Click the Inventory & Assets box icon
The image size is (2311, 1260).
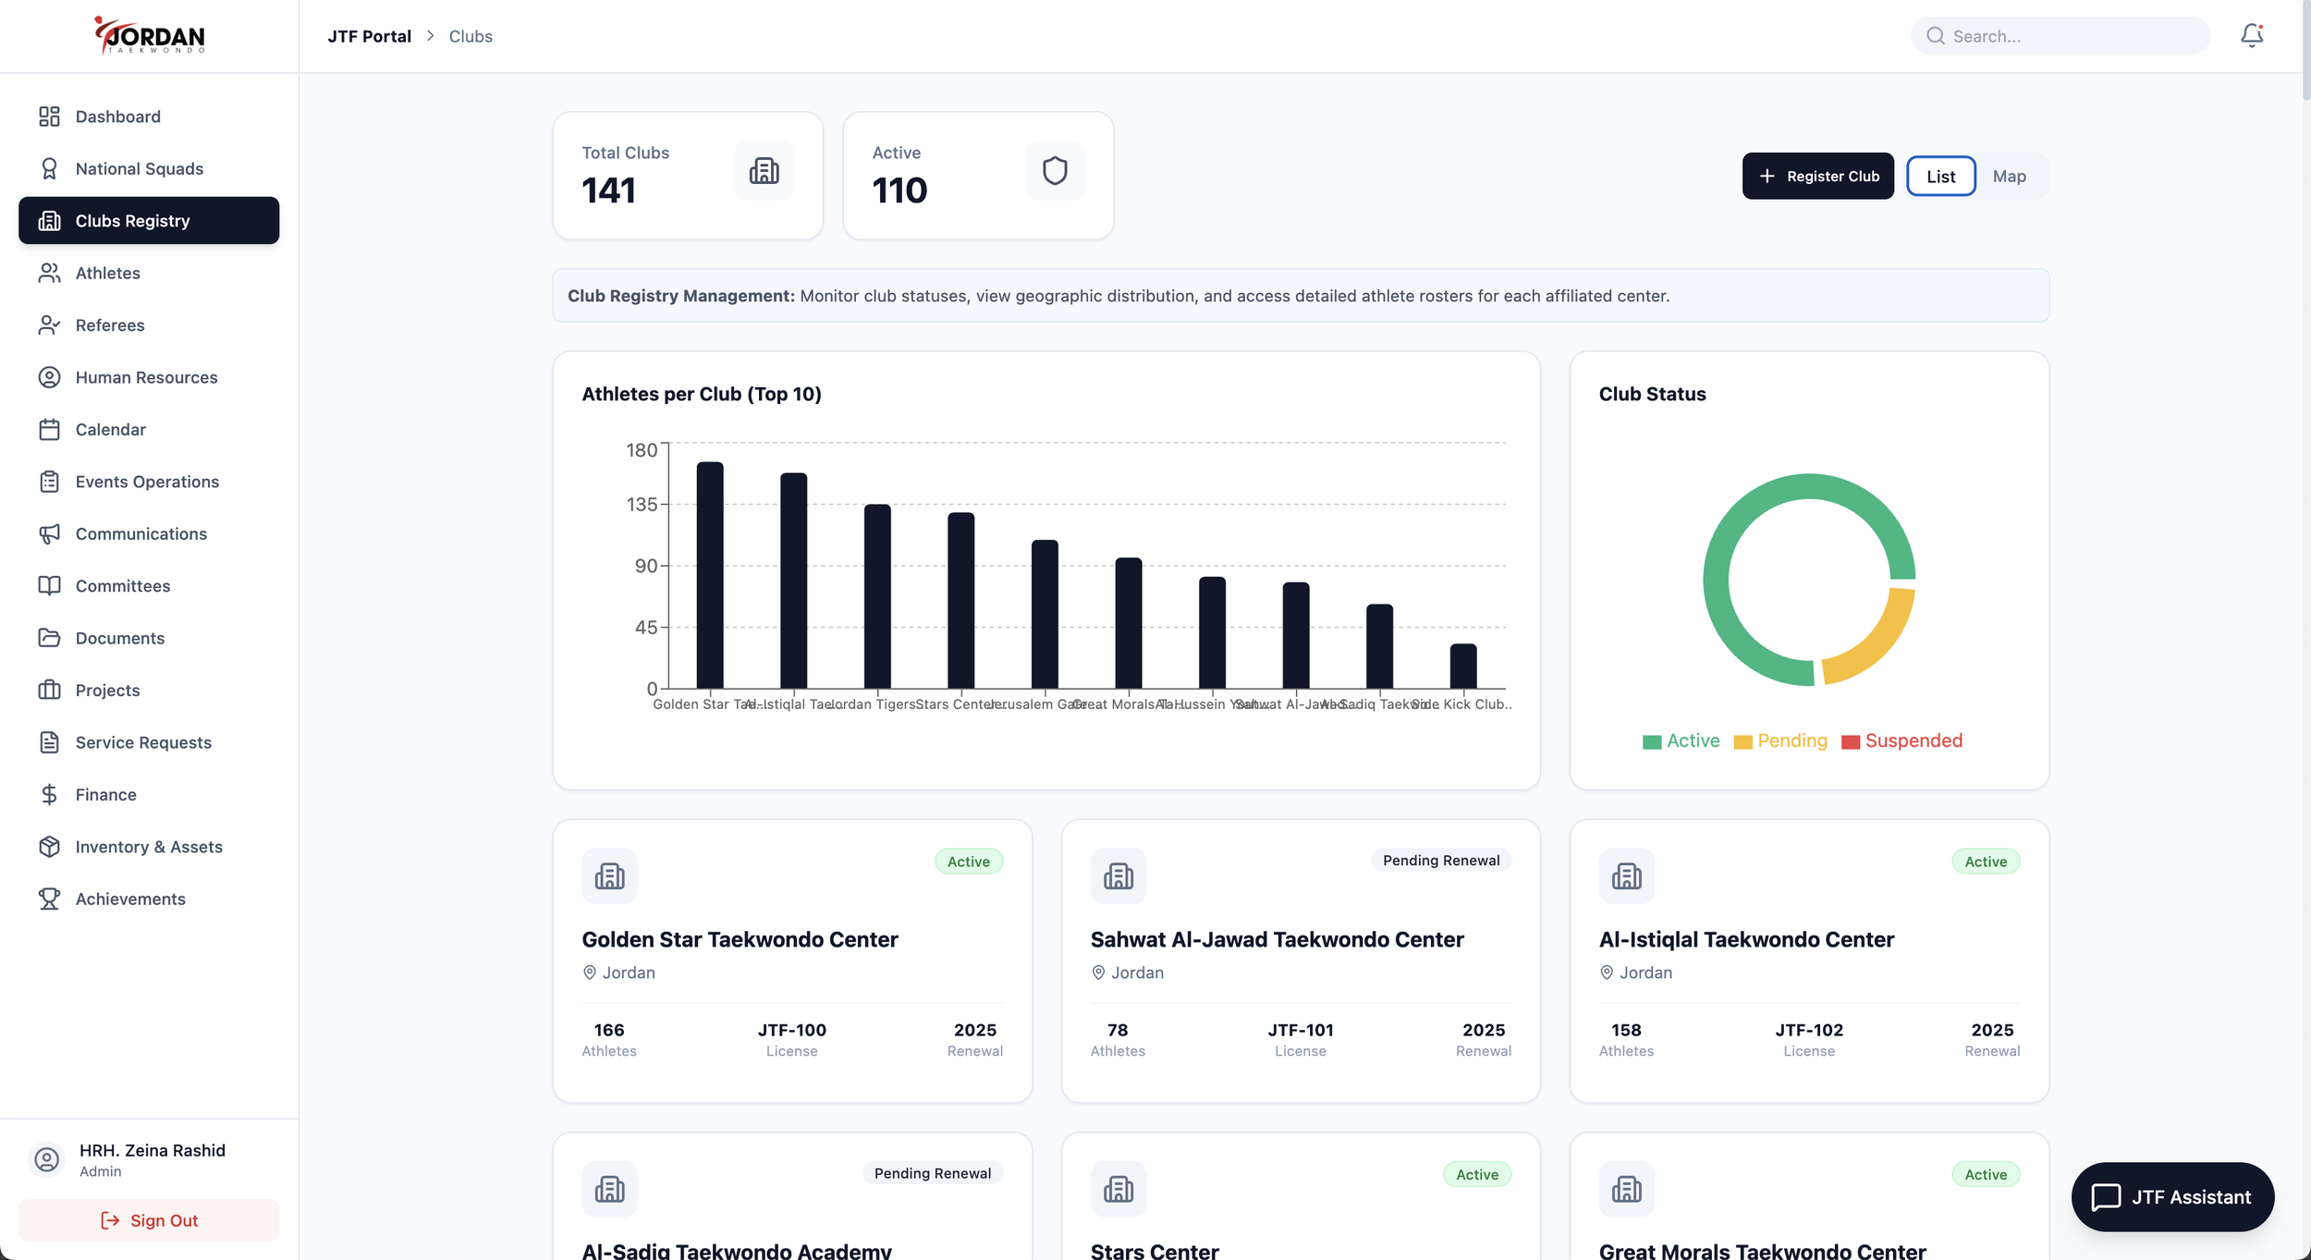click(49, 847)
